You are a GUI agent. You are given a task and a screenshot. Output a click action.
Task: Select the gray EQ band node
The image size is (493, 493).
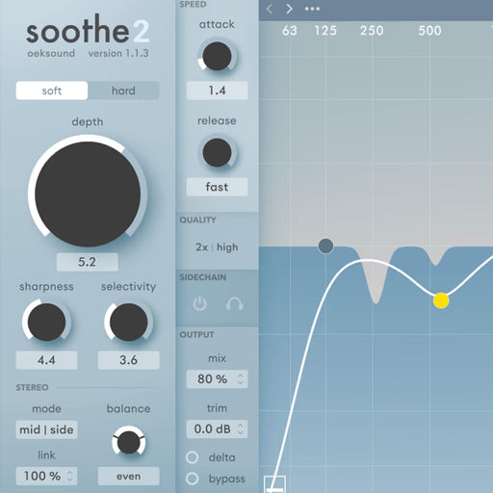coord(325,246)
